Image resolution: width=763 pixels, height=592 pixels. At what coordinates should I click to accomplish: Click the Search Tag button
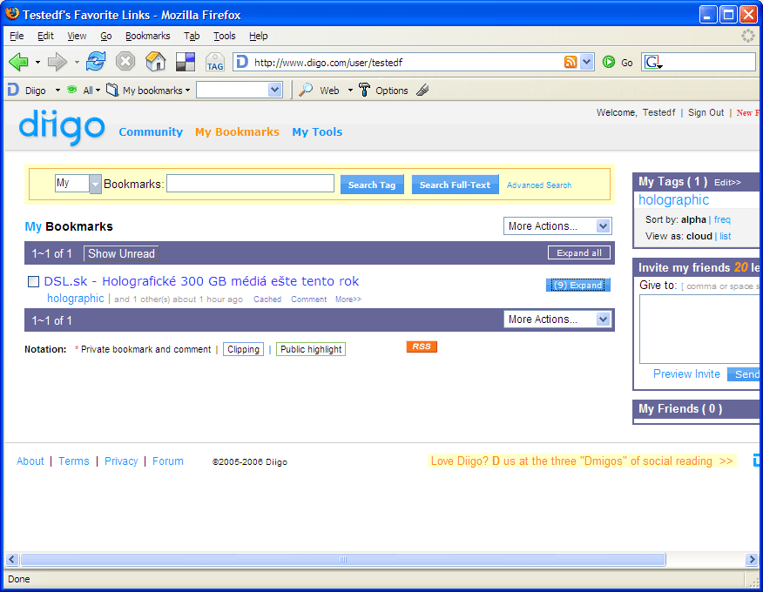[372, 185]
